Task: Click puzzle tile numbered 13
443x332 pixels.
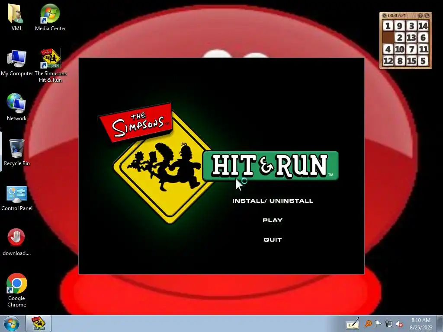Action: (x=412, y=38)
